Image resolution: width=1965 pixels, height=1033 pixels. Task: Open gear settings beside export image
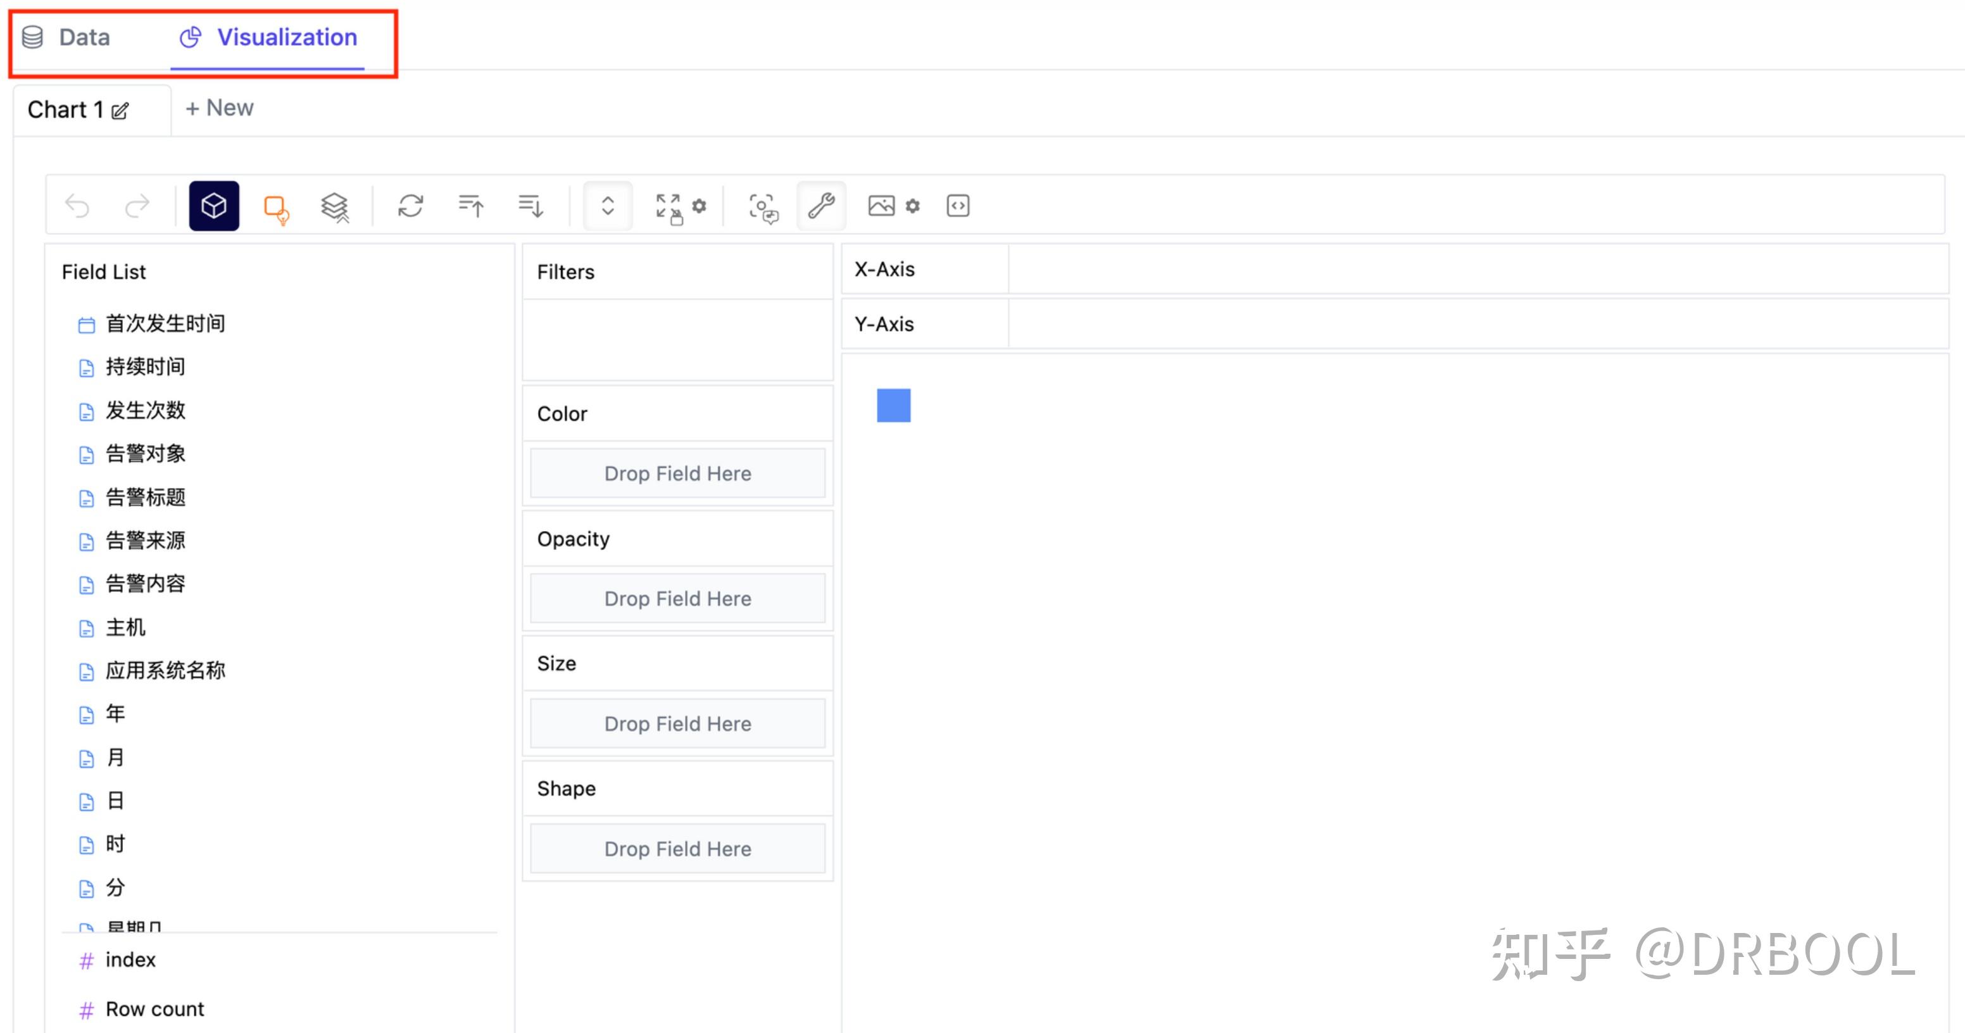point(912,206)
